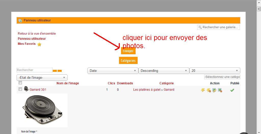Click the plain lightning bolt action icon
The height and width of the screenshot is (134, 261).
click(203, 90)
